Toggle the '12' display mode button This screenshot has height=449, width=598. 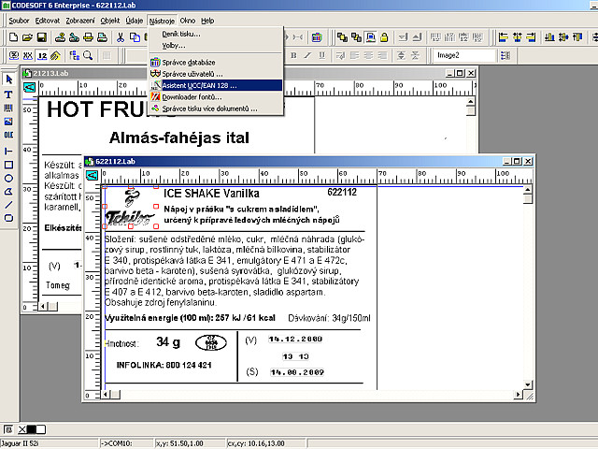click(42, 56)
